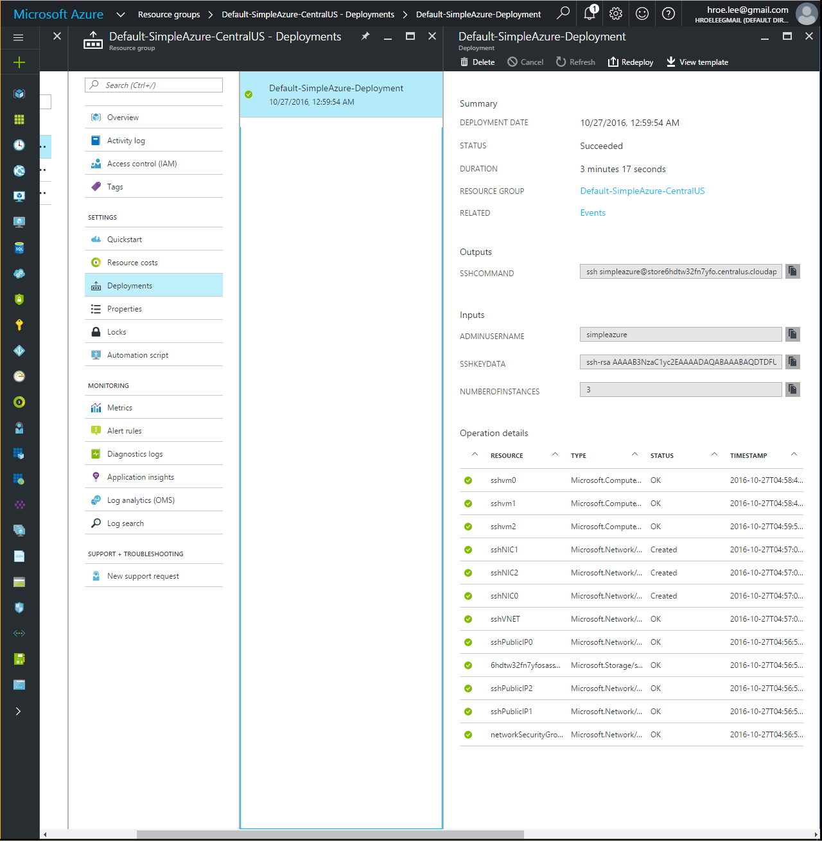Open the All resources grid icon in sidebar

point(19,119)
